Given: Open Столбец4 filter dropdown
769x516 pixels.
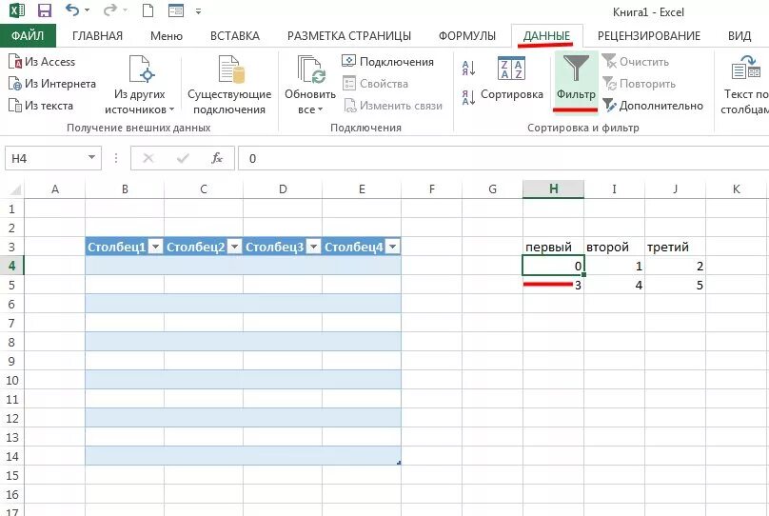Looking at the screenshot, I should [392, 247].
